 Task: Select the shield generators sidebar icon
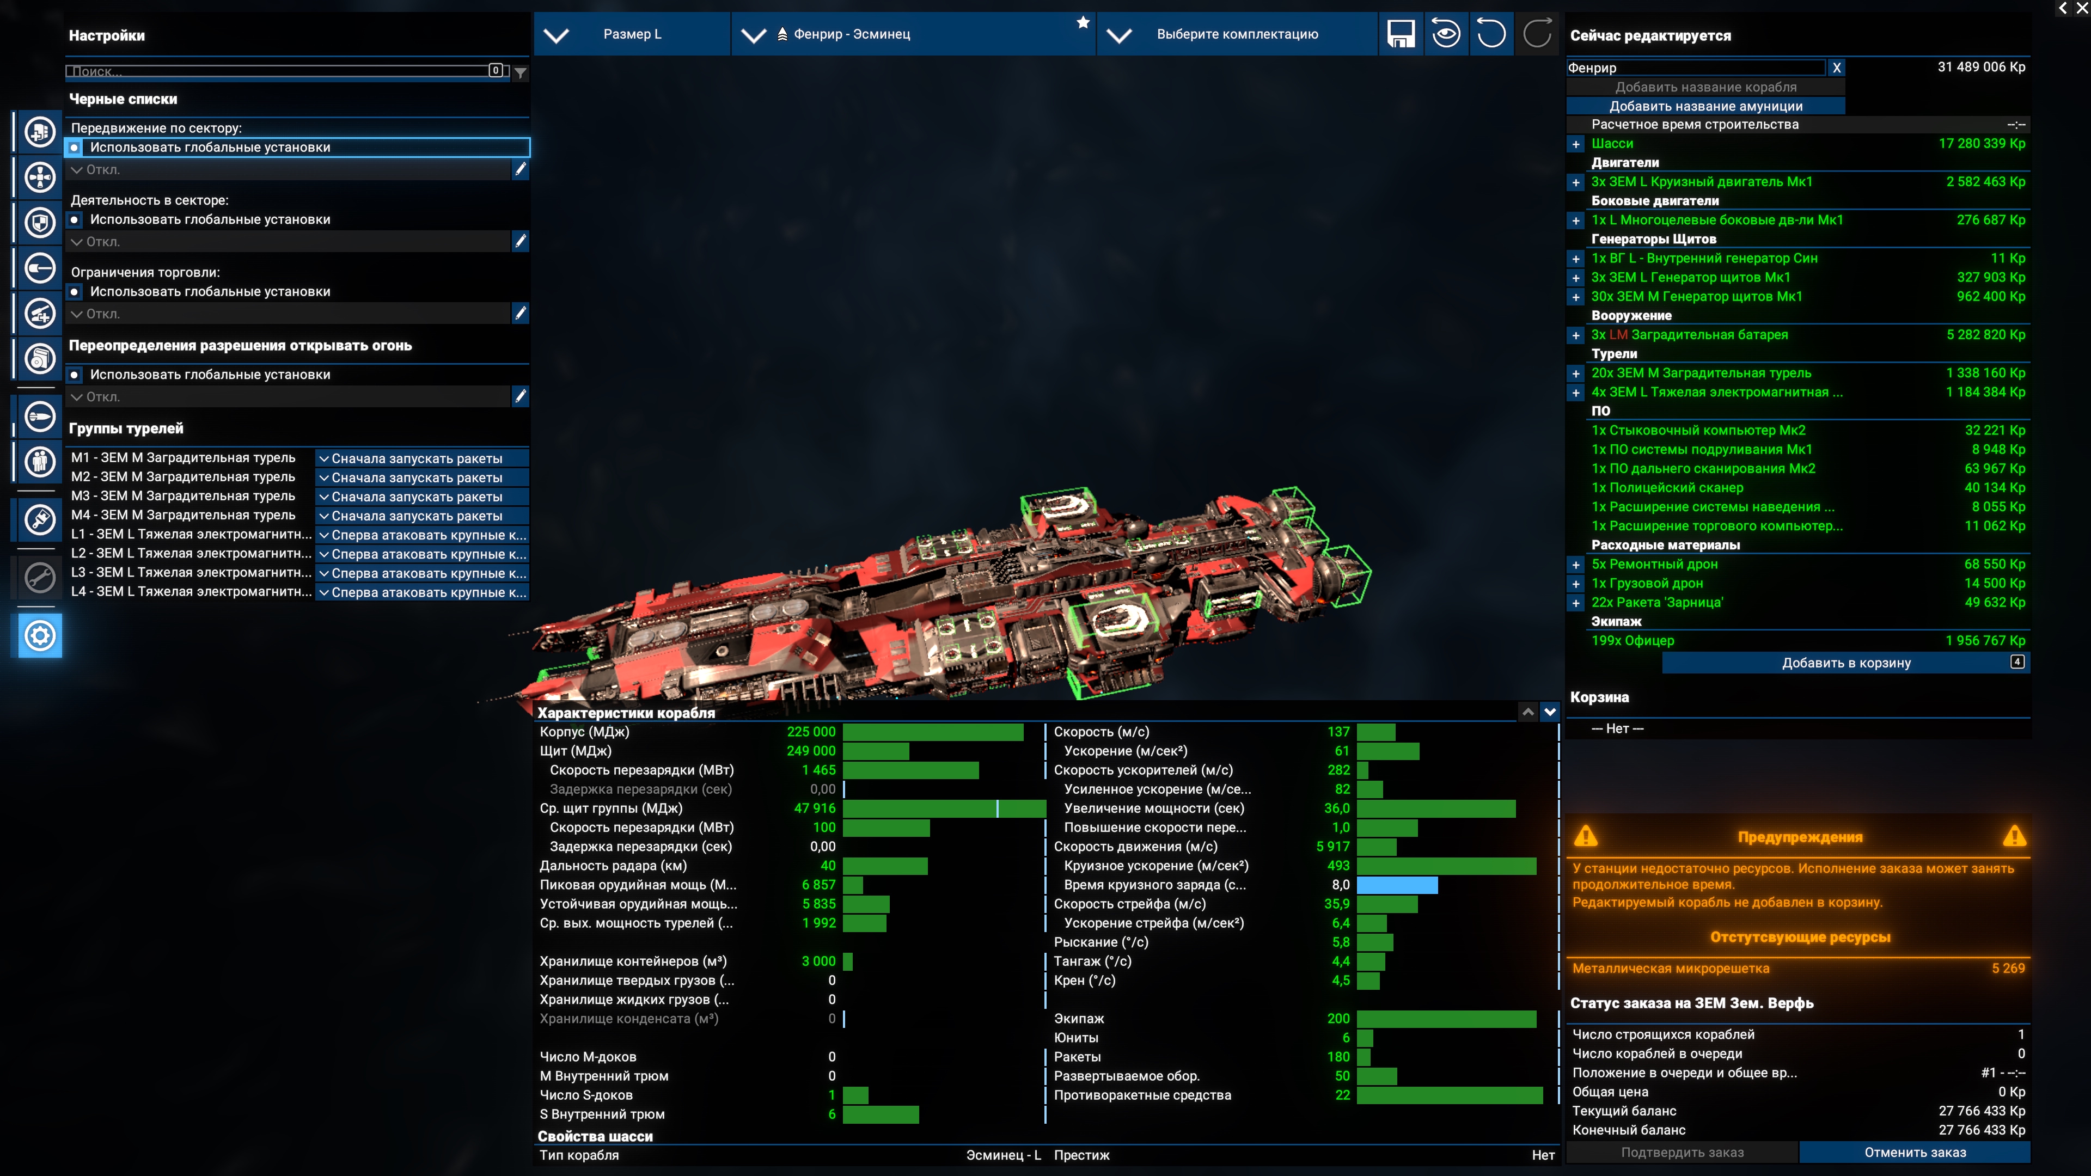(x=40, y=222)
